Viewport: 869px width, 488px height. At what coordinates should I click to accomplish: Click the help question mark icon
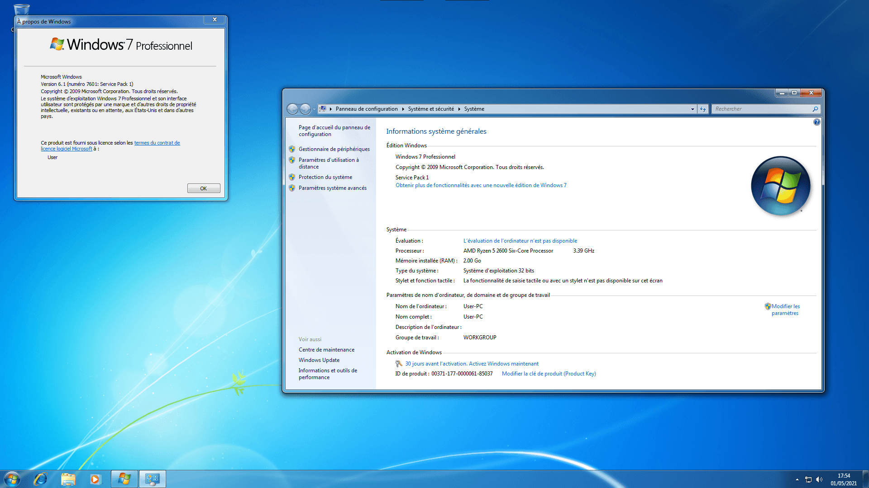[x=816, y=122]
